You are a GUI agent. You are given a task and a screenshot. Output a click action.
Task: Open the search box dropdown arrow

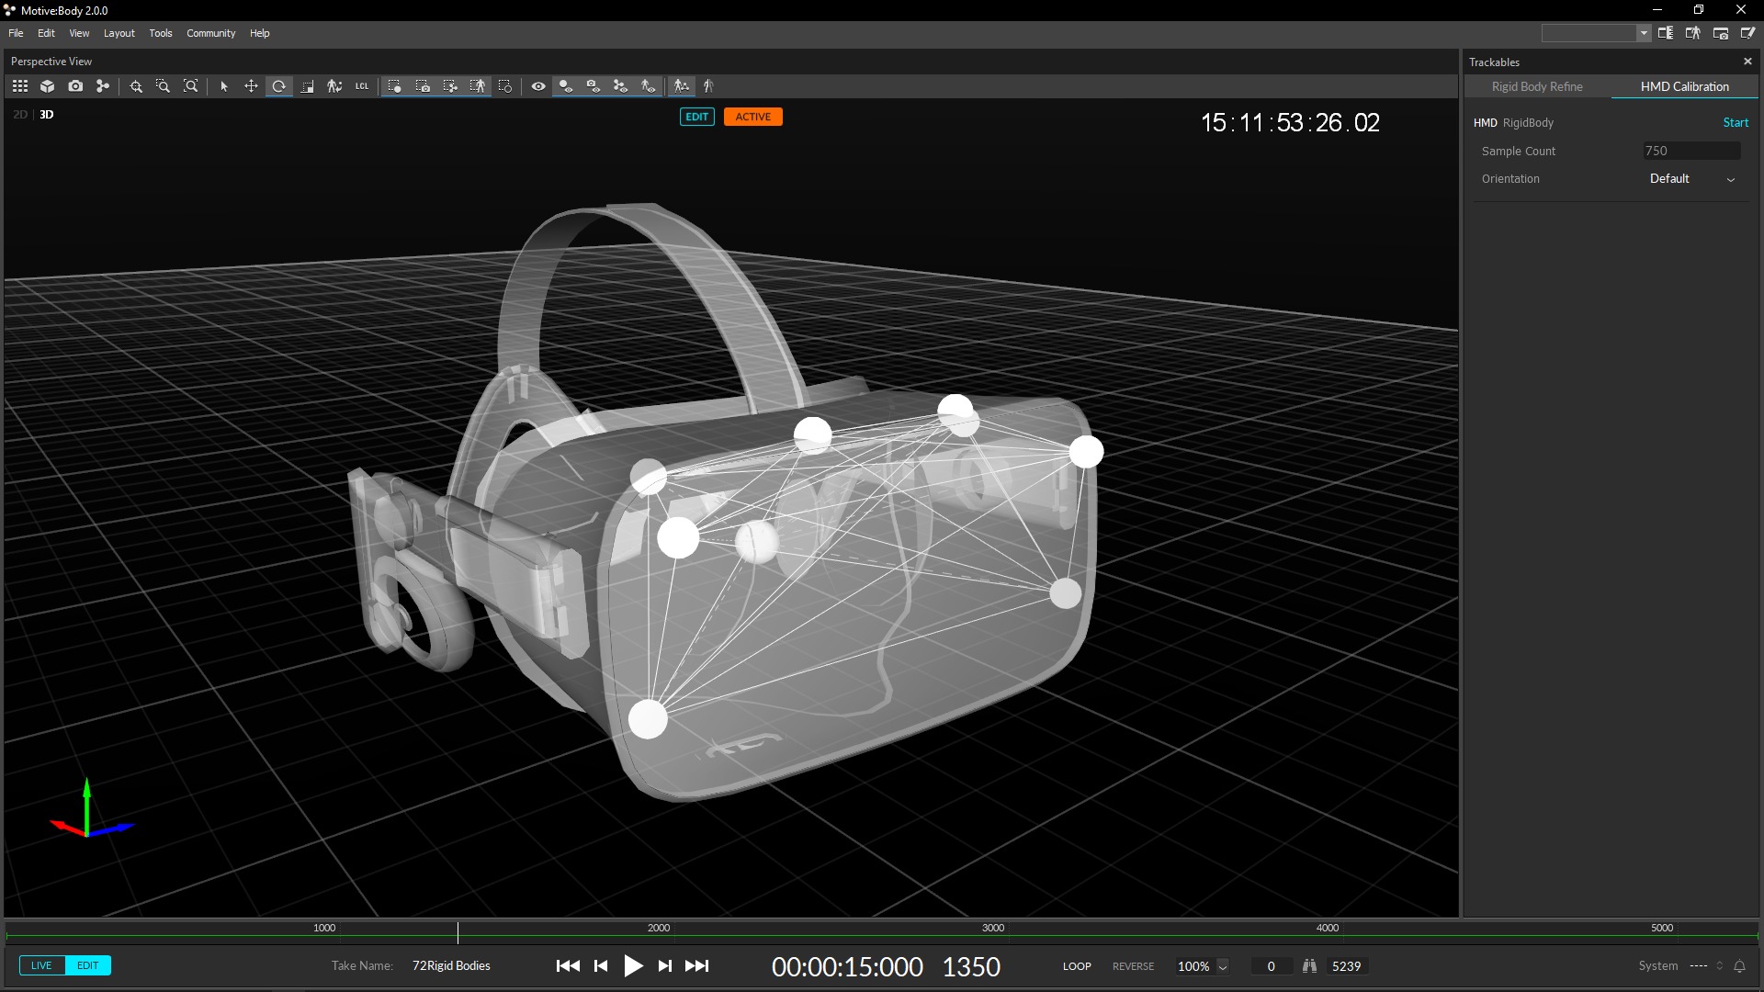[x=1644, y=32]
